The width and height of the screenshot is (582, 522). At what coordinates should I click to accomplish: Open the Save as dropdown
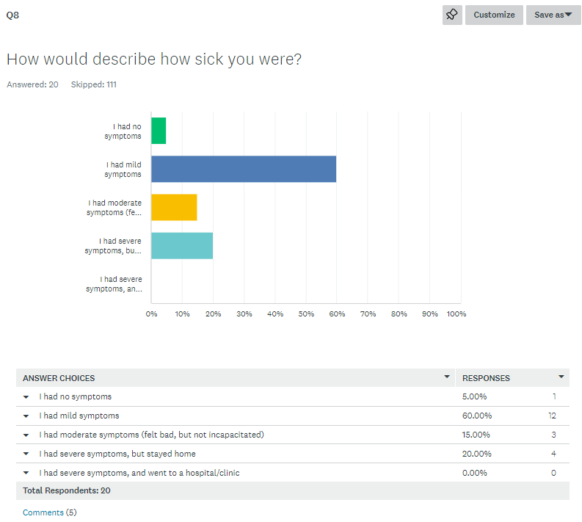coord(553,15)
